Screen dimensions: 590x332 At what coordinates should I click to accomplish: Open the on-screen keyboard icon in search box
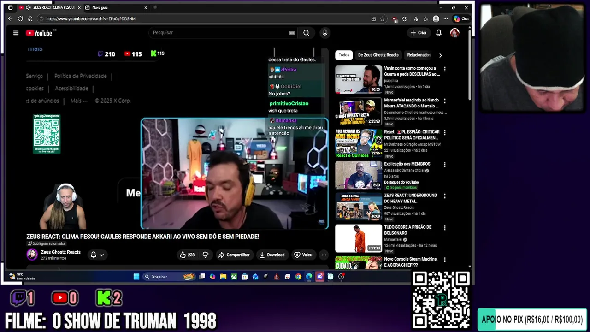(292, 33)
